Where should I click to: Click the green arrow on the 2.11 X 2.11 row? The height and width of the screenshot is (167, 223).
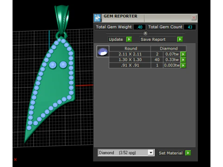click(183, 54)
